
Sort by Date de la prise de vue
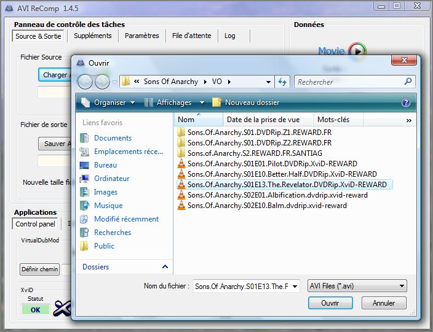268,120
